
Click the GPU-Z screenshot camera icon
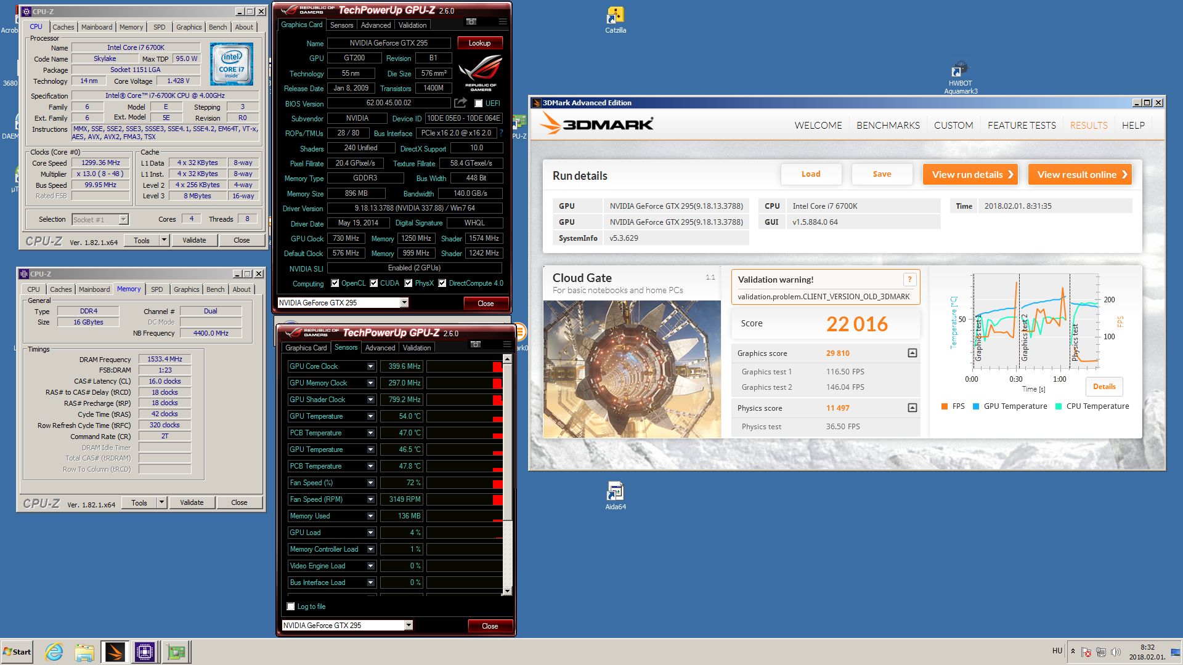(x=471, y=22)
